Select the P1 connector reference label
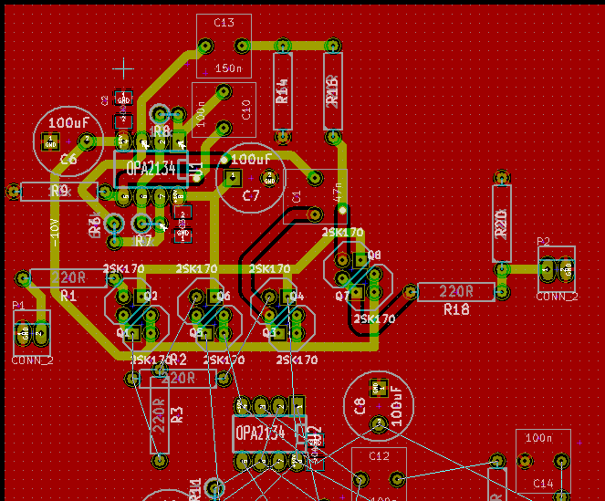This screenshot has width=605, height=501. click(x=18, y=306)
